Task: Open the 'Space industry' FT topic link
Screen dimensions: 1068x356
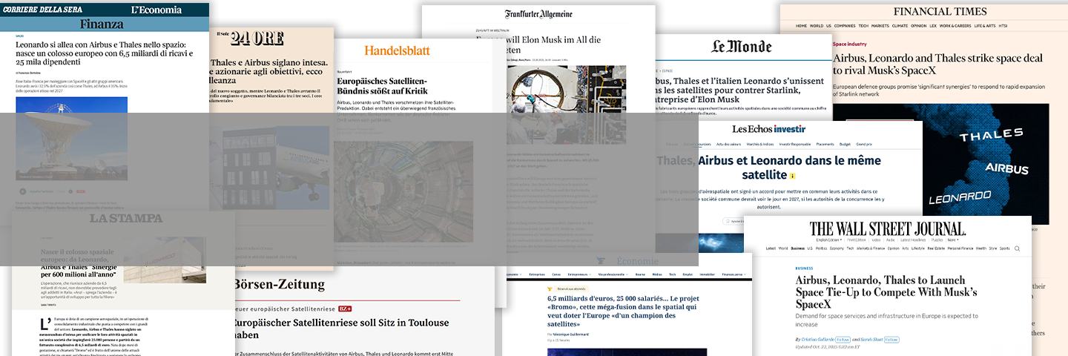Action: 849,44
